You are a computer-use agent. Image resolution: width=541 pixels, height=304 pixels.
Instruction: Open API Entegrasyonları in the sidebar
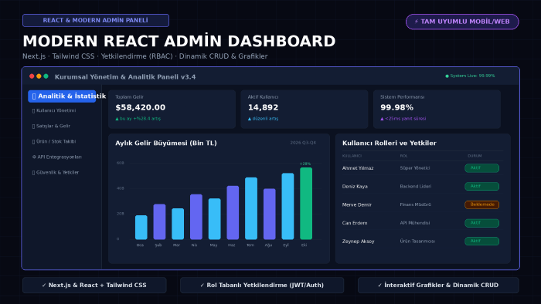57,157
